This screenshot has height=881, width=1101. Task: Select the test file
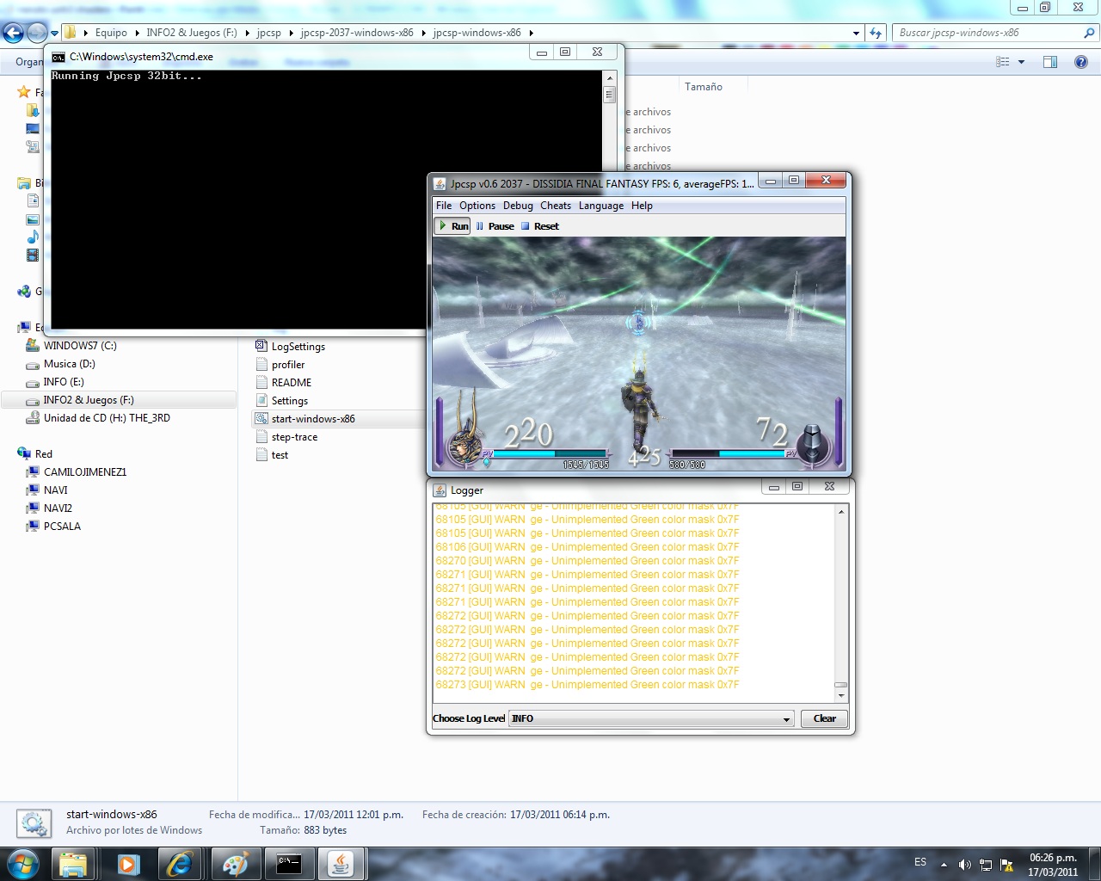(x=280, y=455)
